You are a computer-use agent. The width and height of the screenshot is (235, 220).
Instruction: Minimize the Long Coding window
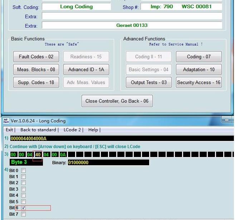pos(227,120)
